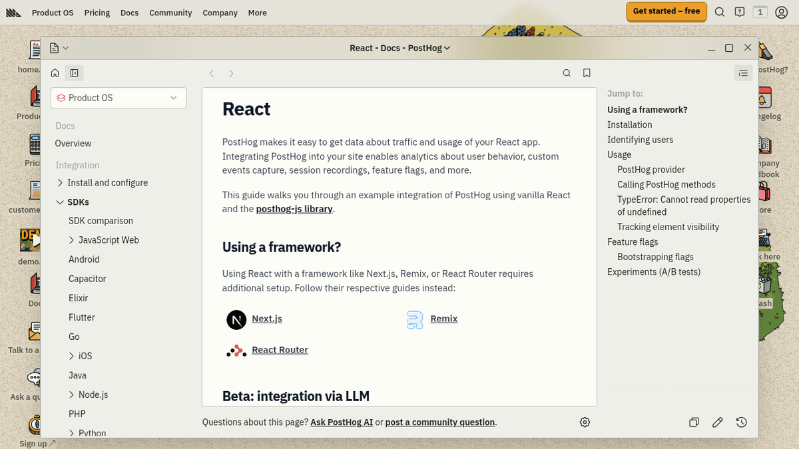Open the Product OS top menu
The width and height of the screenshot is (799, 449).
[53, 13]
